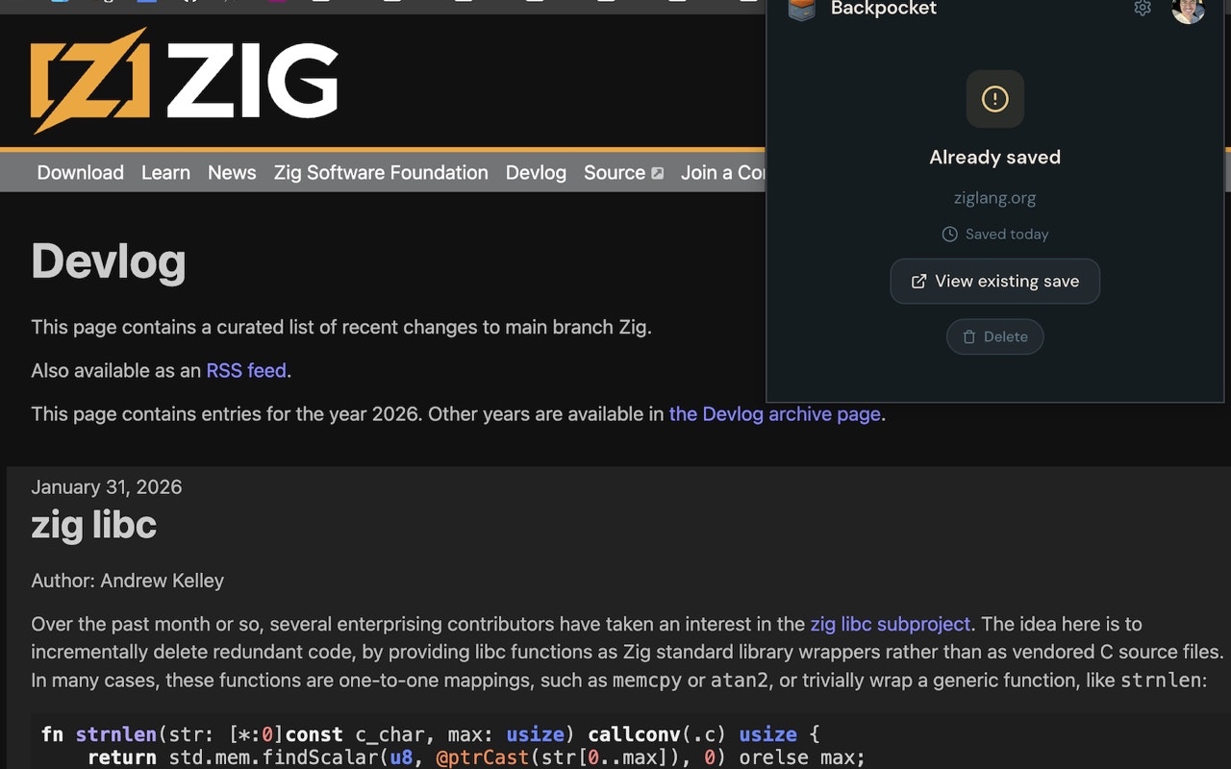Click the ziglang.org domain text

(x=994, y=198)
